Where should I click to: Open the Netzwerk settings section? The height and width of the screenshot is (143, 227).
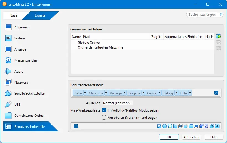click(21, 83)
